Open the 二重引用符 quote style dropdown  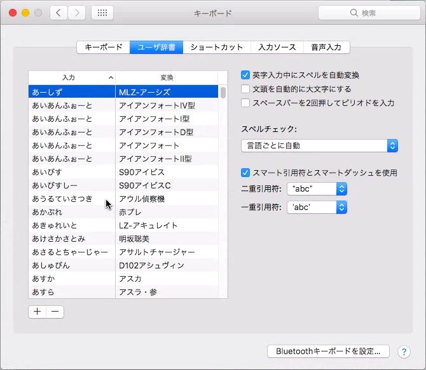(317, 188)
